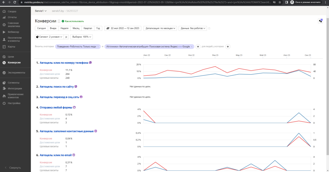Select the Сегодня period button
The image size is (329, 172).
pos(41,28)
